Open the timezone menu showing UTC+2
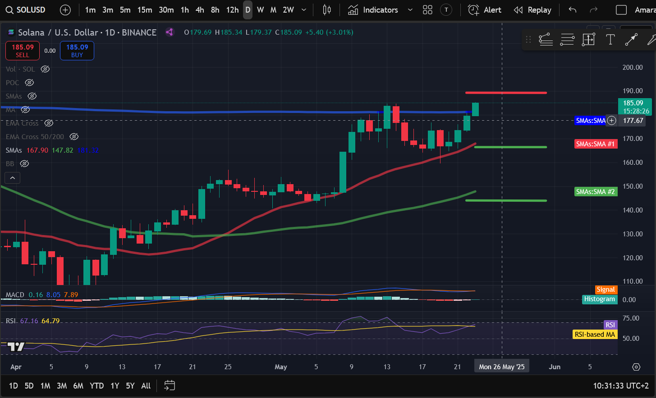 pyautogui.click(x=621, y=386)
